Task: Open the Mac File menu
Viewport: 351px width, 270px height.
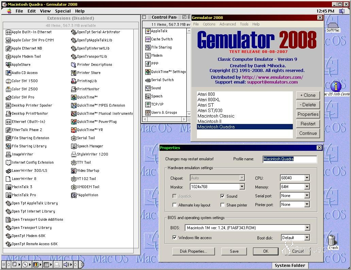Action: coord(19,11)
